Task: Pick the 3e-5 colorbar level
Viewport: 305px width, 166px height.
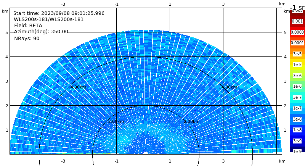Action: click(297, 54)
